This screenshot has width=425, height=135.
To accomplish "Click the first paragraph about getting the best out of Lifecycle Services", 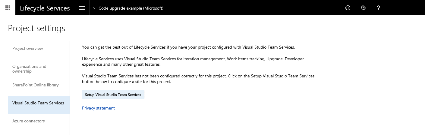I will pos(188,47).
